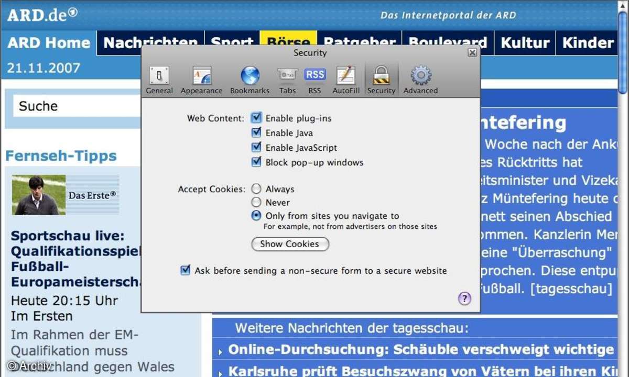Open the Fernseh-Tipps heading link
Screen dimensions: 629x377
61,156
